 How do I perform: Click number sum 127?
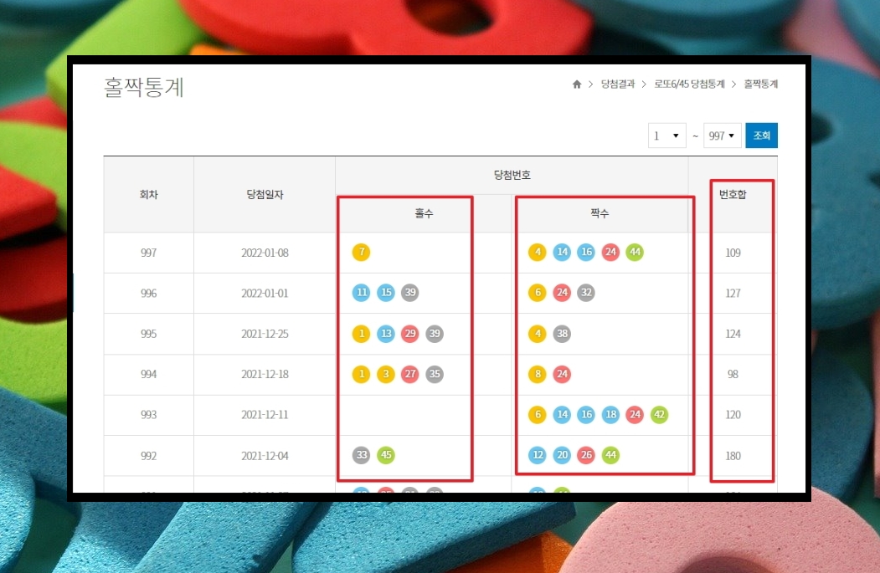(x=733, y=294)
